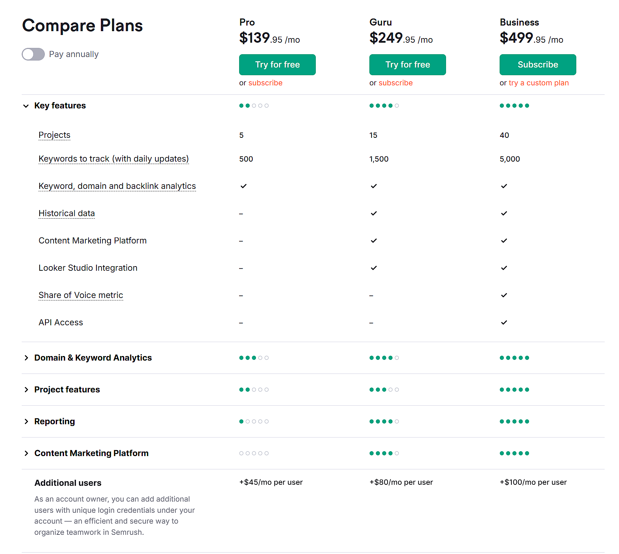Open Keyword, domain and backlink analytics details
The width and height of the screenshot is (619, 554).
click(117, 186)
